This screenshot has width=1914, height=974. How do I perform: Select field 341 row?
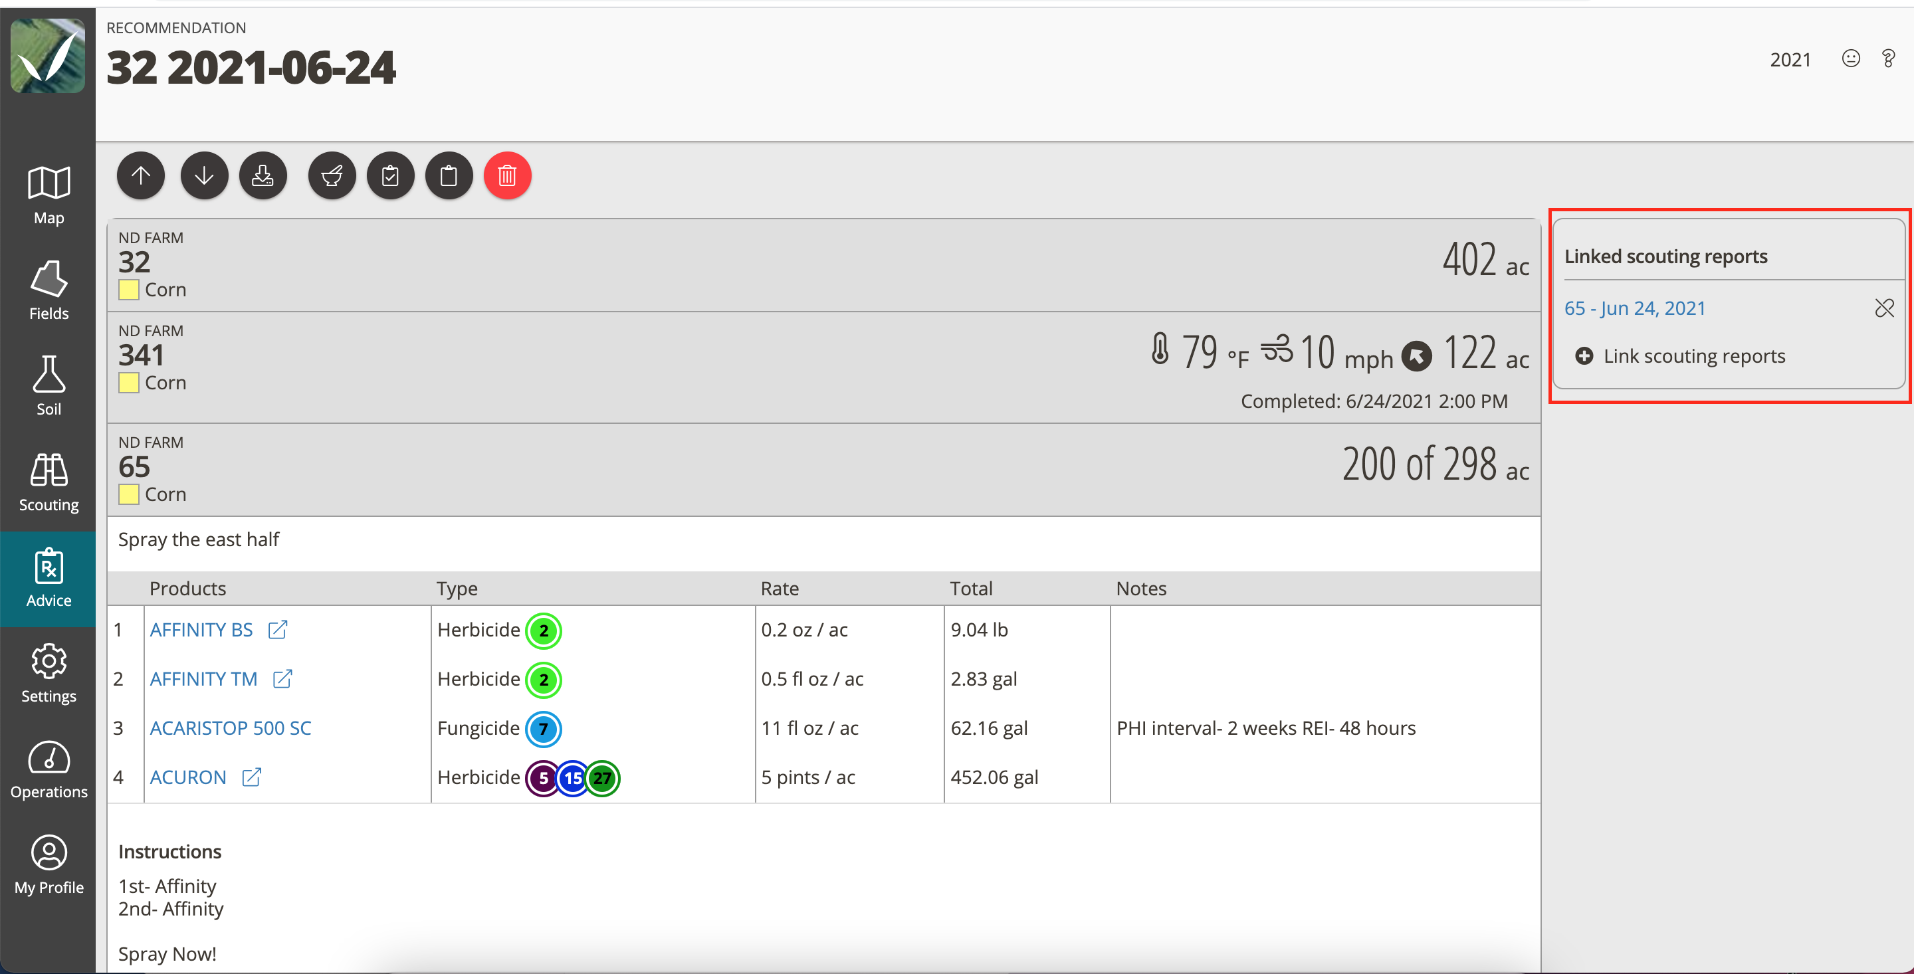click(824, 367)
